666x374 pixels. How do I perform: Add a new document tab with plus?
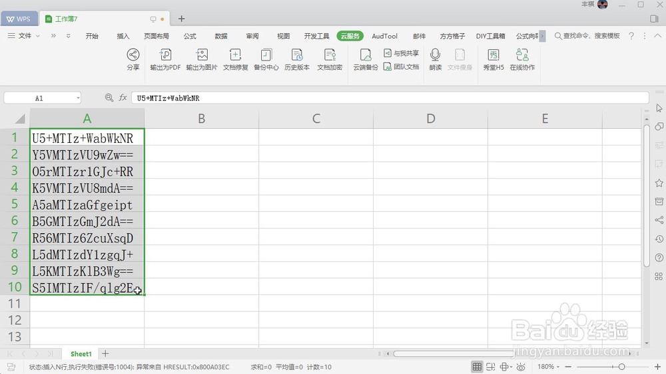[181, 19]
